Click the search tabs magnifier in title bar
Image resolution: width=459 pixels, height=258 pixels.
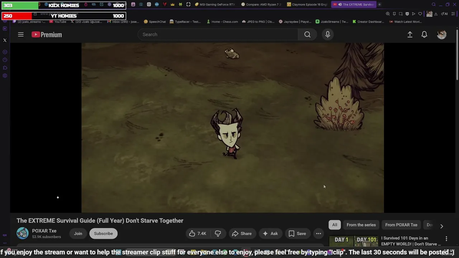coord(434,5)
